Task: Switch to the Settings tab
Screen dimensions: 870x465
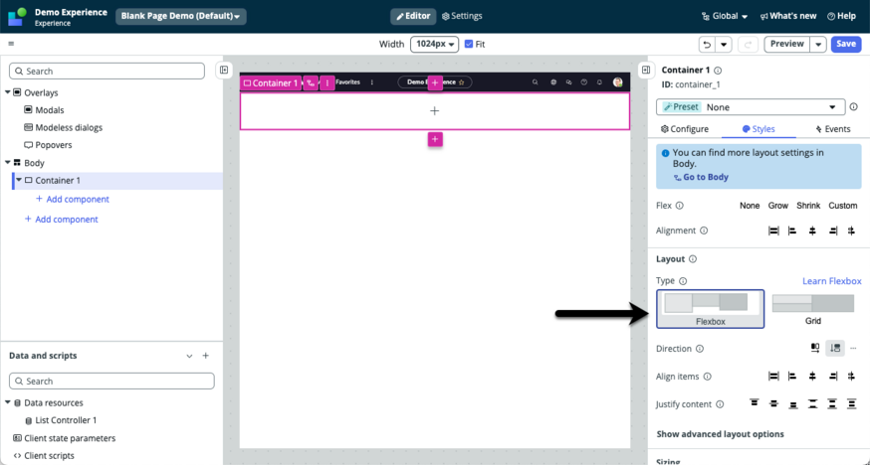Action: click(x=462, y=16)
